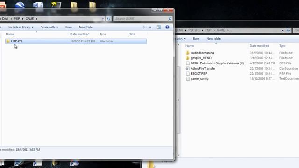
Task: Click GAME in the front window breadcrumb
Action: click(29, 19)
